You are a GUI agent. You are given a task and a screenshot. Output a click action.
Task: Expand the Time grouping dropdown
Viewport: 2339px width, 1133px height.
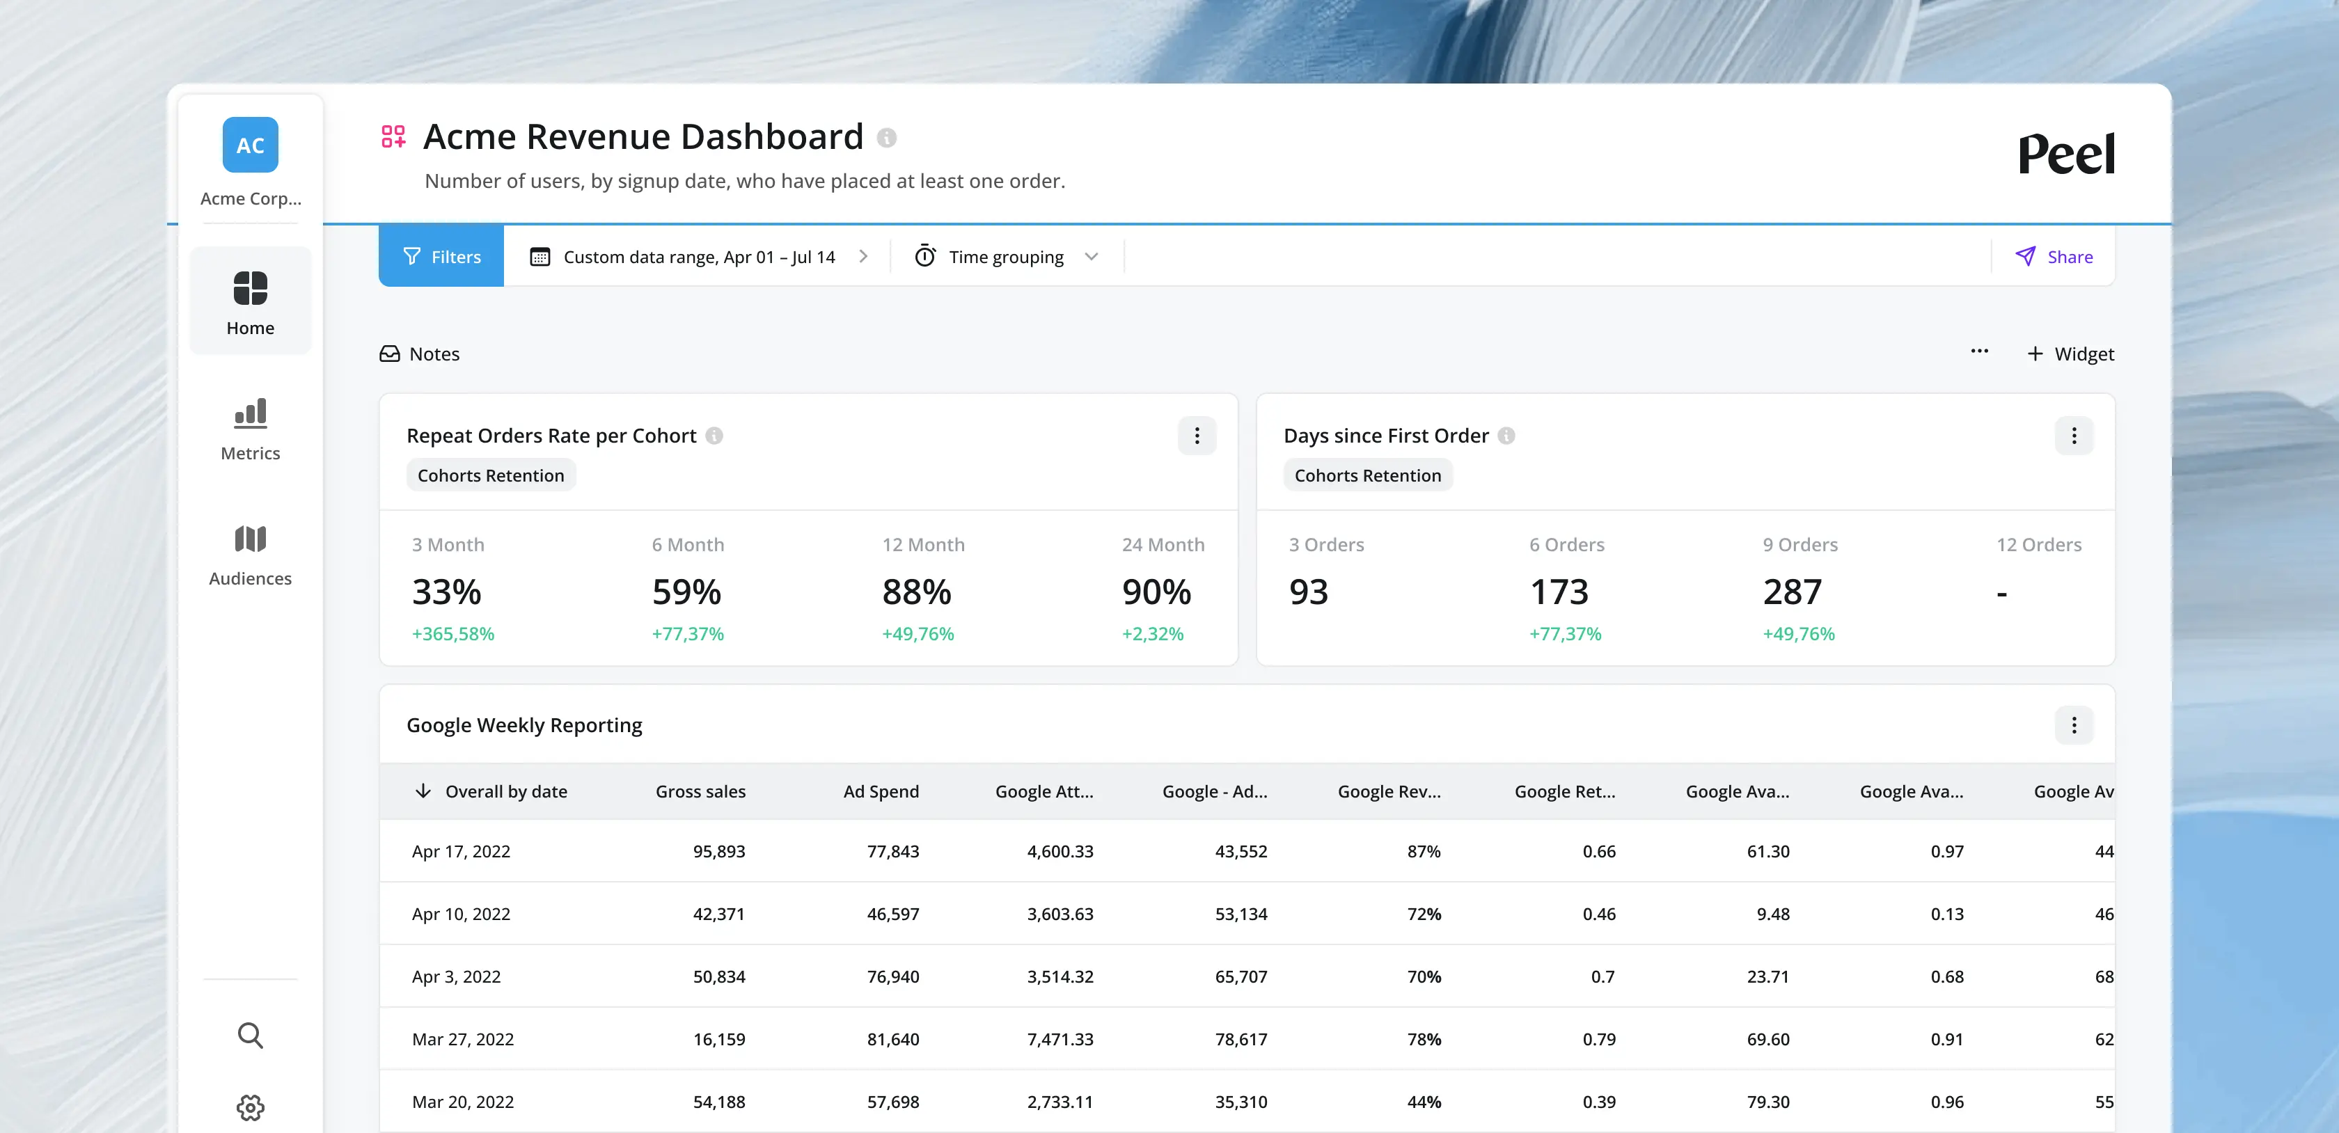(1007, 257)
